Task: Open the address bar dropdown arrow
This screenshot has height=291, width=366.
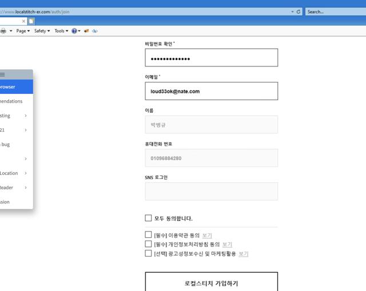Action: (292, 11)
